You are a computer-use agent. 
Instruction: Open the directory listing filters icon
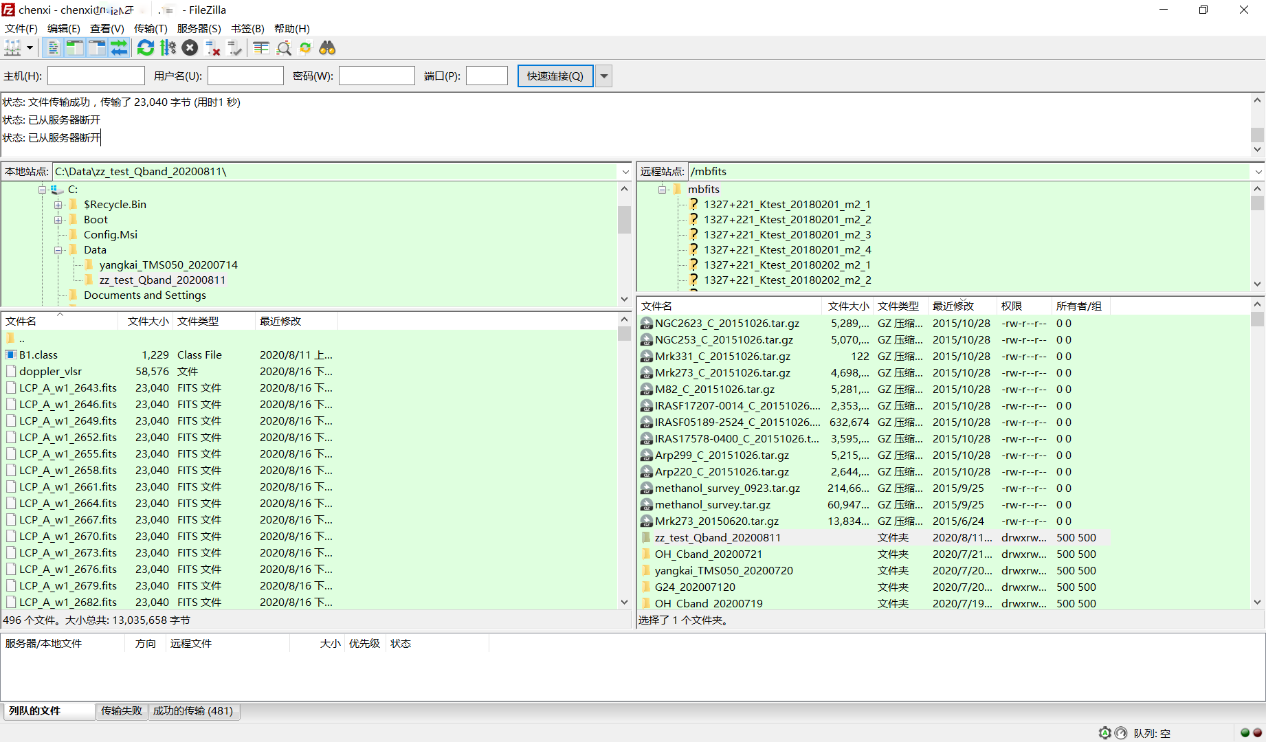tap(260, 48)
